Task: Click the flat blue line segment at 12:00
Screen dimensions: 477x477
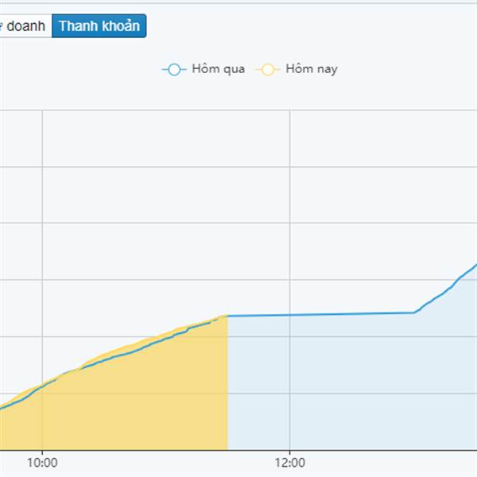Action: click(289, 315)
